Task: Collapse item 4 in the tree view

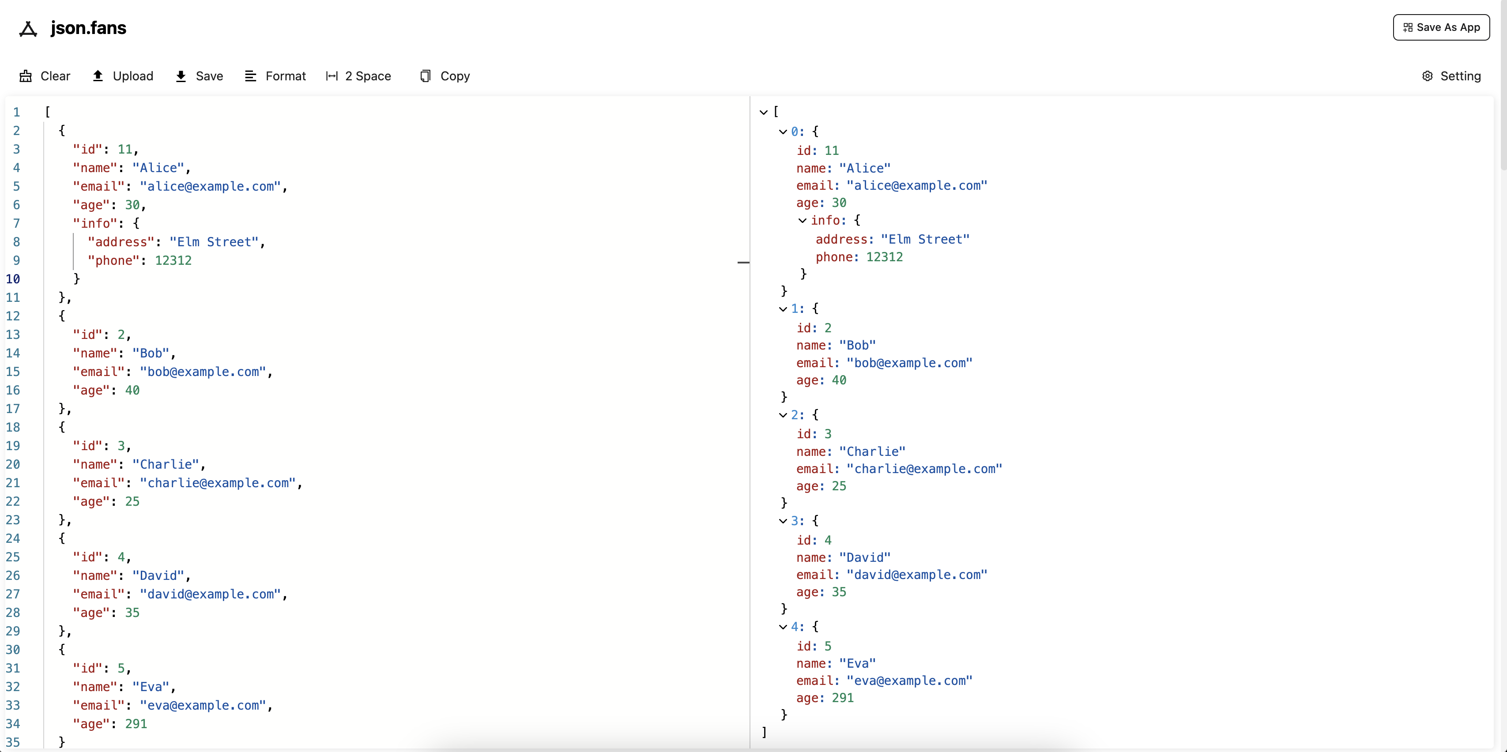Action: point(783,627)
